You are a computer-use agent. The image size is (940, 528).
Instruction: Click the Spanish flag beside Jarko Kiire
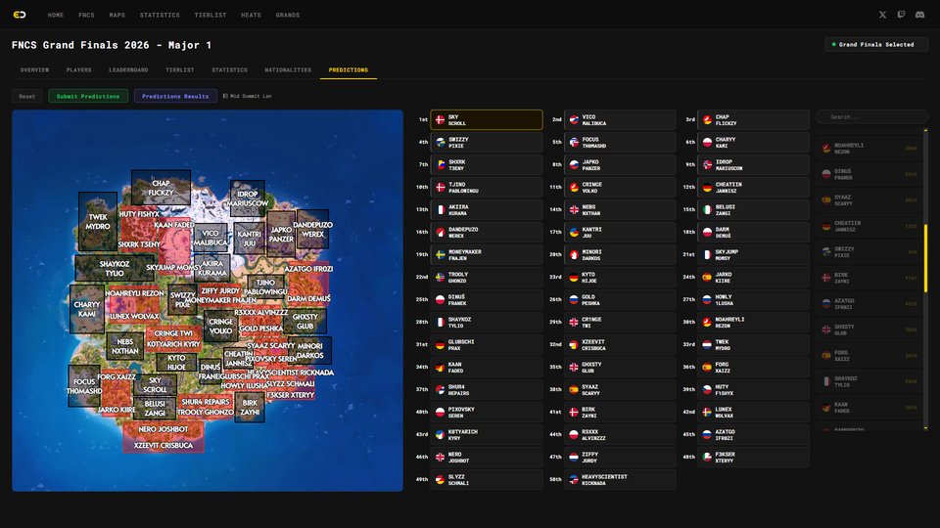[x=707, y=277]
